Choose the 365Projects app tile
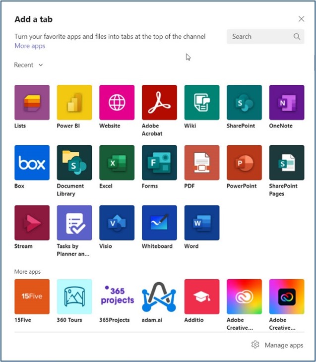The height and width of the screenshot is (362, 316). (117, 297)
